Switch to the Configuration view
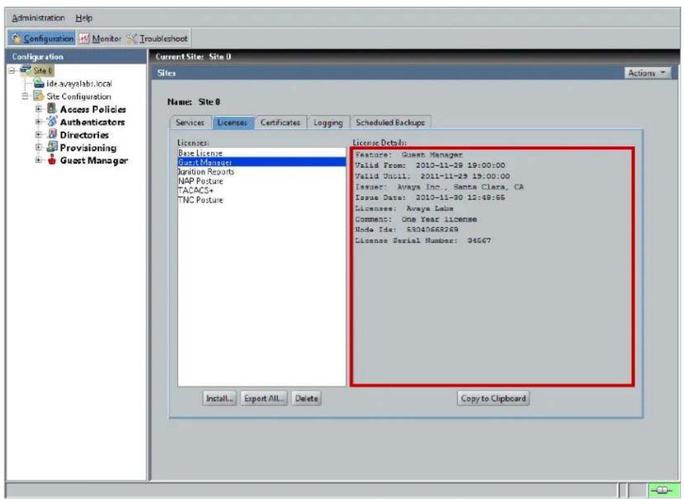 tap(42, 38)
